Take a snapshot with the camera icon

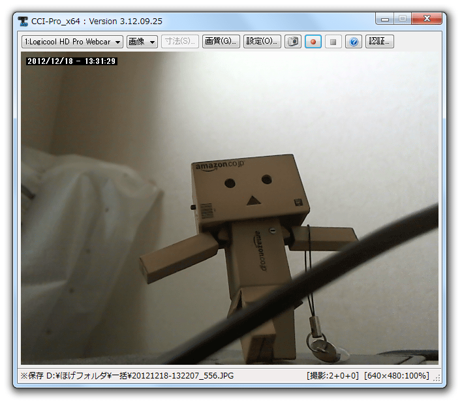tap(293, 42)
